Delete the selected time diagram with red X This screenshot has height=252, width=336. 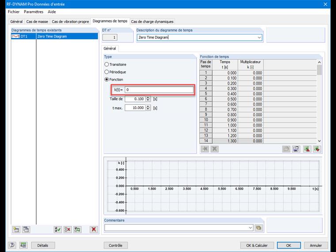[94, 230]
